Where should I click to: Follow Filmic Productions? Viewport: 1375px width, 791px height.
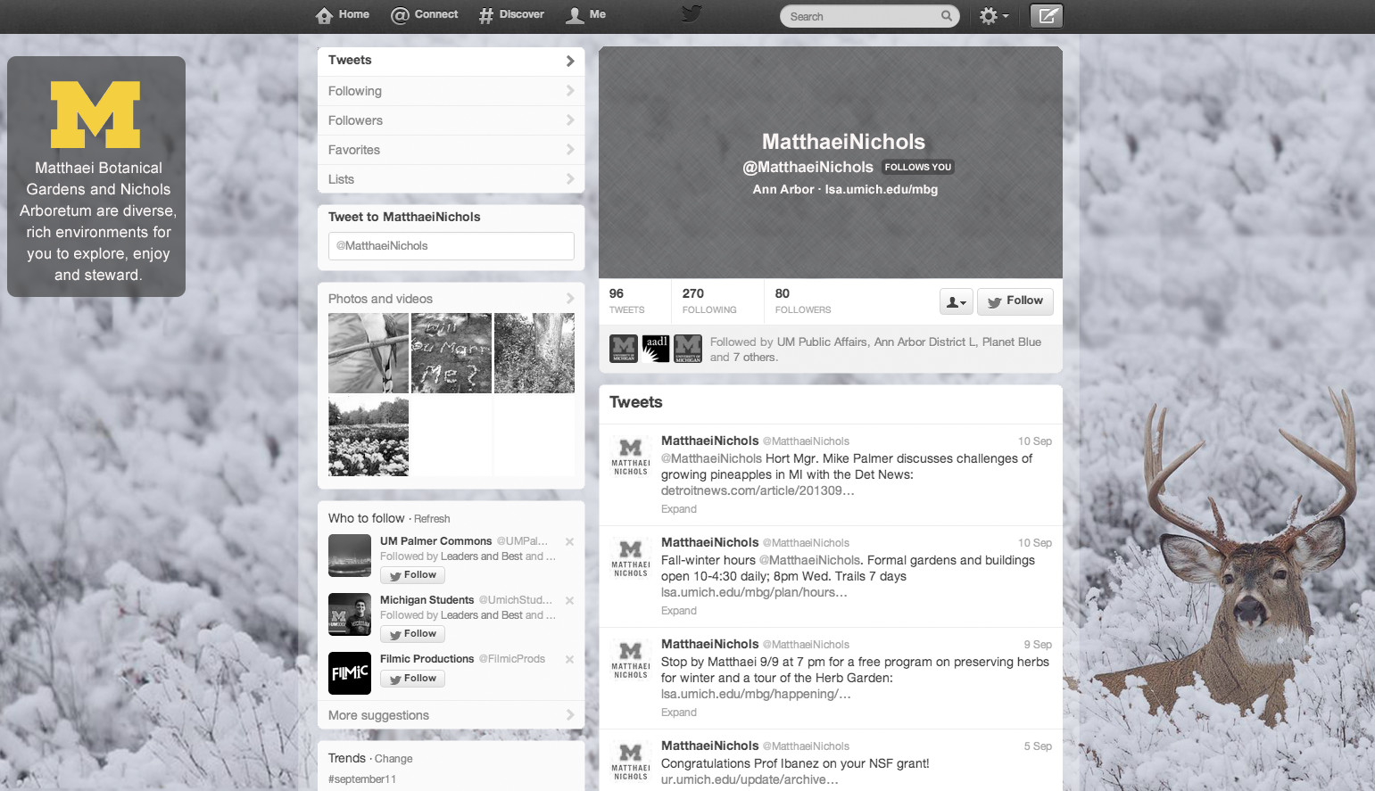[x=412, y=679]
